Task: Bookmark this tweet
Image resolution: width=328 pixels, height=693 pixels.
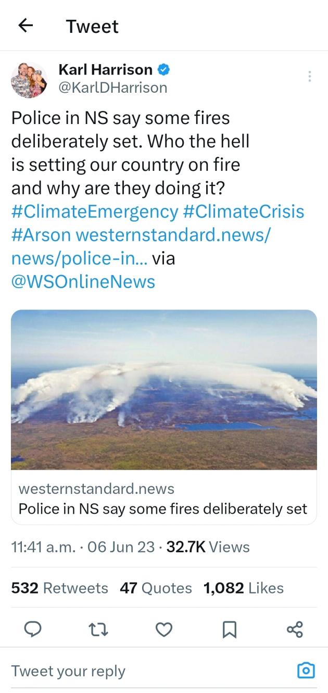Action: (x=229, y=629)
